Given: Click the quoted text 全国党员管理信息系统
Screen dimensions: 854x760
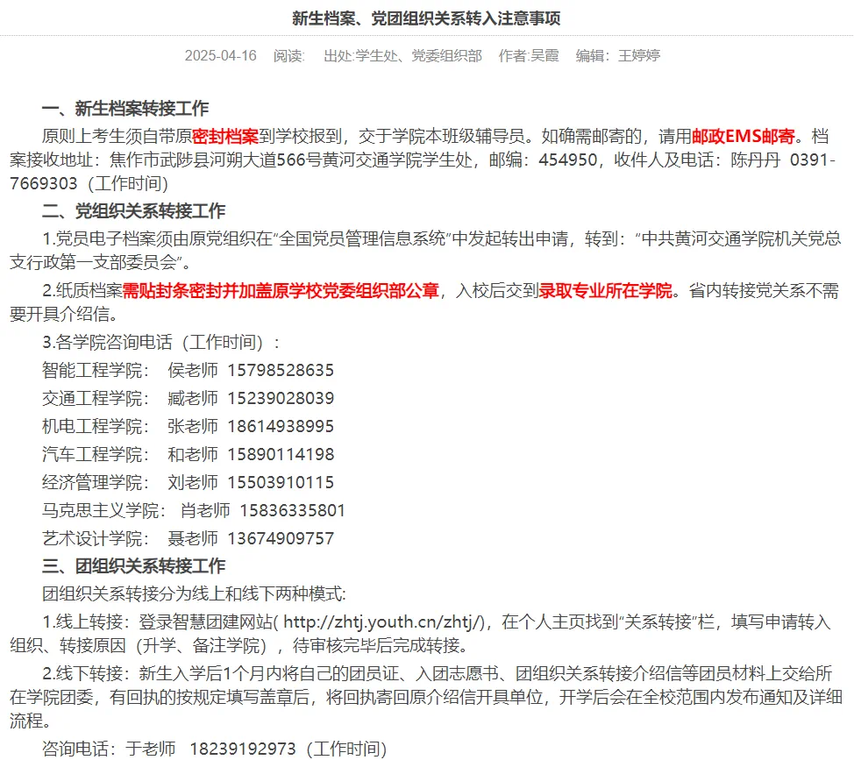Looking at the screenshot, I should tap(361, 238).
